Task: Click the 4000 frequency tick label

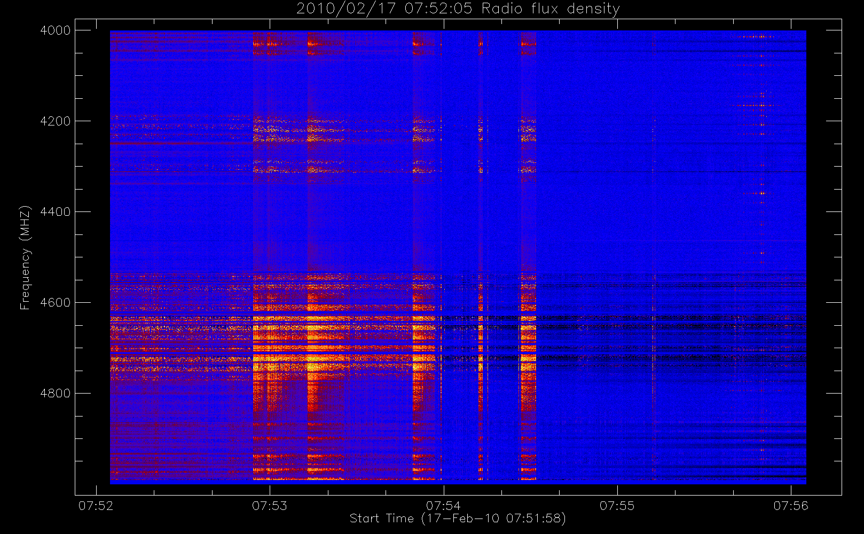Action: (56, 30)
